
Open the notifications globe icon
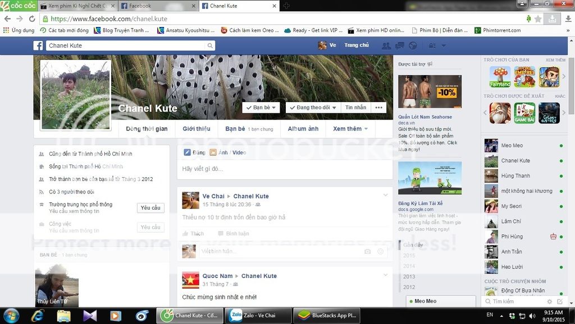click(413, 45)
